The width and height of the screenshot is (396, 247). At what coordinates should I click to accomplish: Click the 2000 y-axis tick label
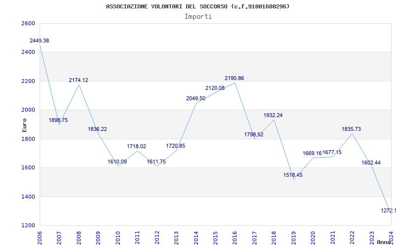pyautogui.click(x=28, y=110)
